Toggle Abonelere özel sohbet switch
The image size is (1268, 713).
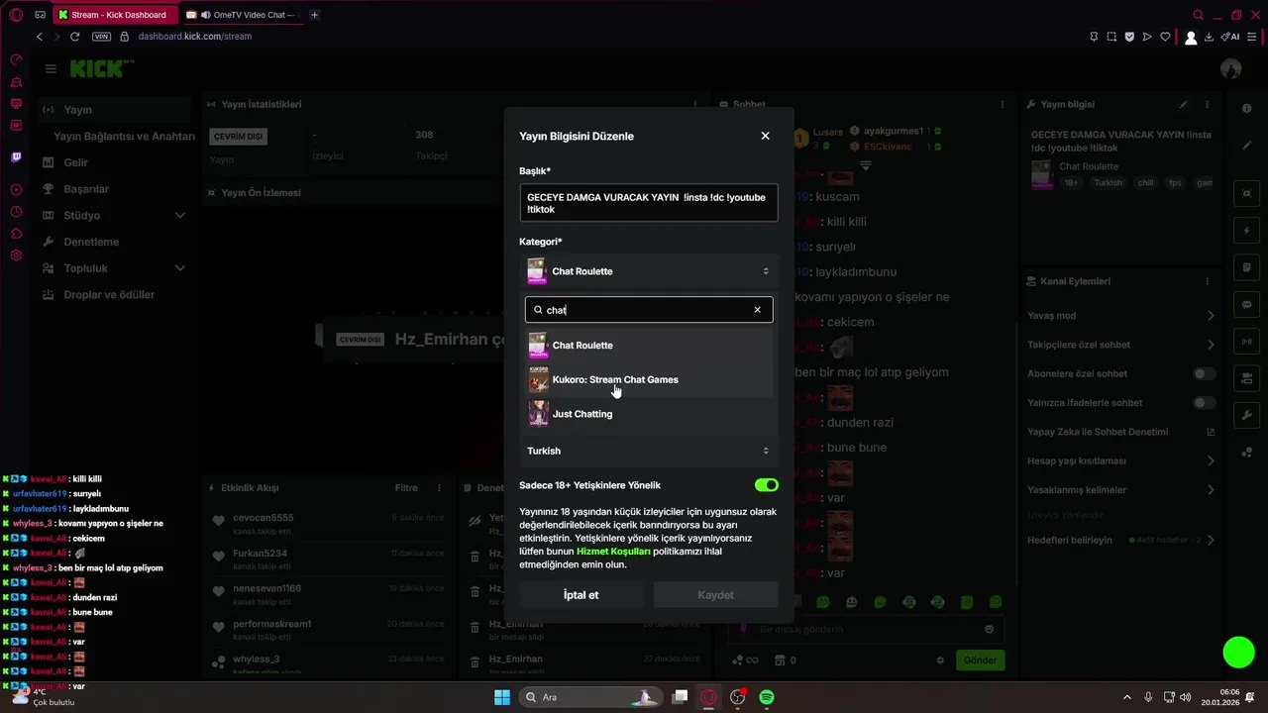coord(1204,373)
